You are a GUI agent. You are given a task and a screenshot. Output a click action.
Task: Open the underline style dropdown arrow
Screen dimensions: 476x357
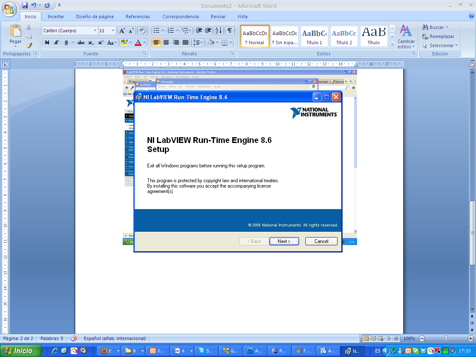pos(73,43)
